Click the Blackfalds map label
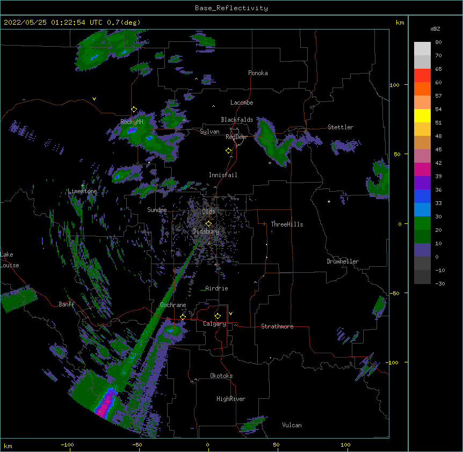Screen dimensions: 463x452 [237, 120]
